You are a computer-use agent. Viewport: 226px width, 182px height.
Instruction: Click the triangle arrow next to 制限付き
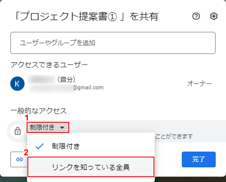pos(62,128)
